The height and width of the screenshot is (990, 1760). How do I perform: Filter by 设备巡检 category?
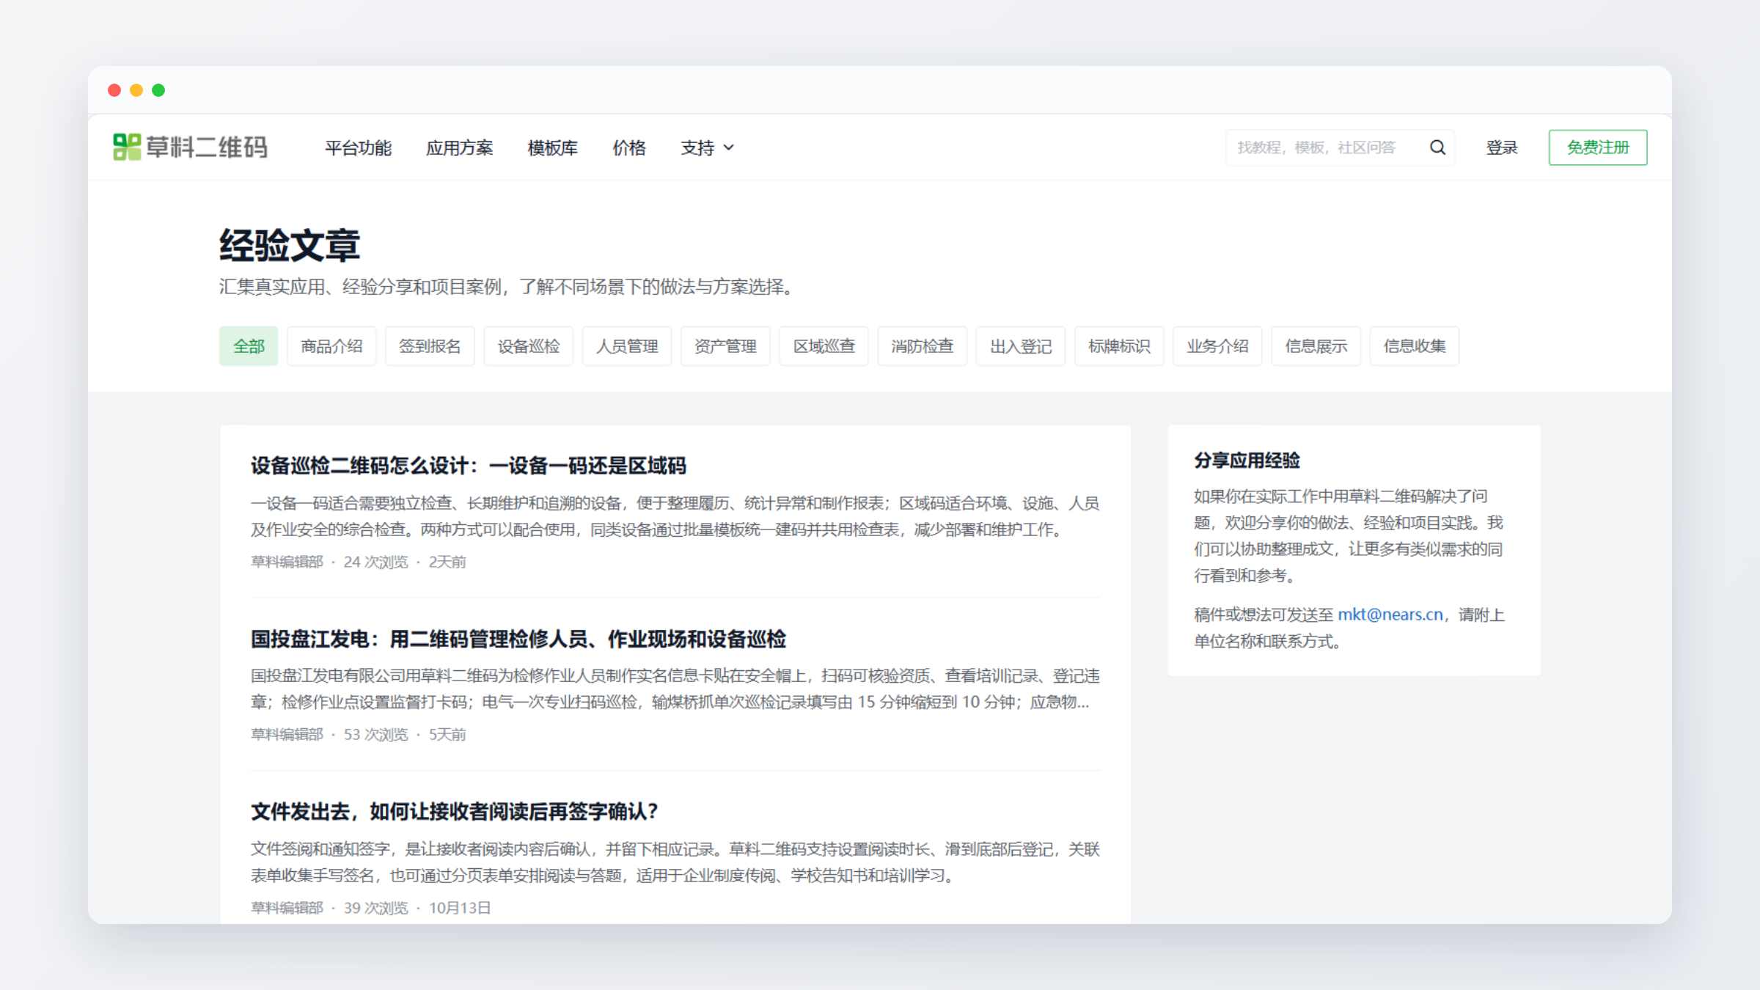pyautogui.click(x=529, y=346)
